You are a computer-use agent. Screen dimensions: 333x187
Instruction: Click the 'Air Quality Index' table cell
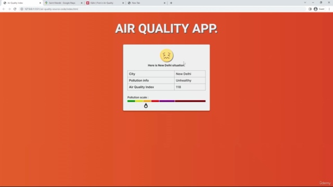pos(151,87)
